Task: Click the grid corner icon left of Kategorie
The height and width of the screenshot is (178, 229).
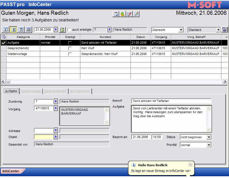Action: (4, 37)
